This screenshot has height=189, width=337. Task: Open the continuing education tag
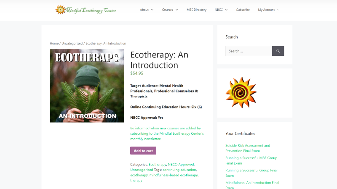coord(179,170)
